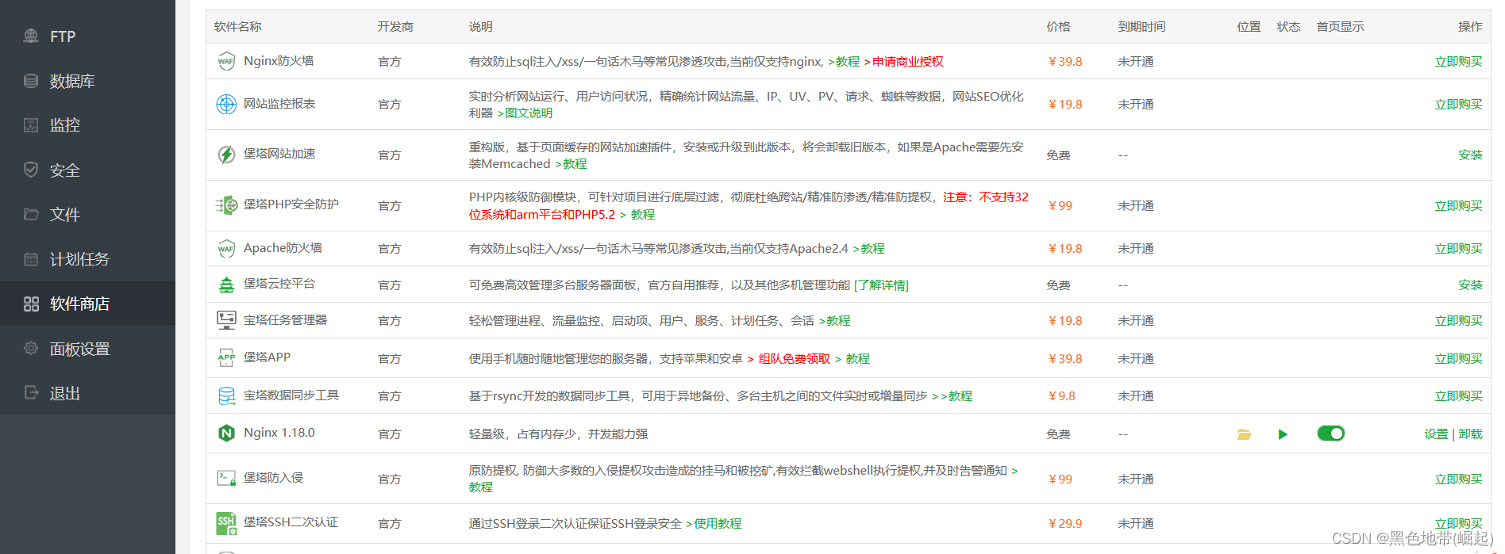
Task: Open 教程 link for 宝塔任务管理器
Action: (x=834, y=321)
